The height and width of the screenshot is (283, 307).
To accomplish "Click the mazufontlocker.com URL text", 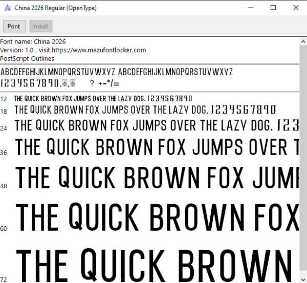I will point(99,50).
